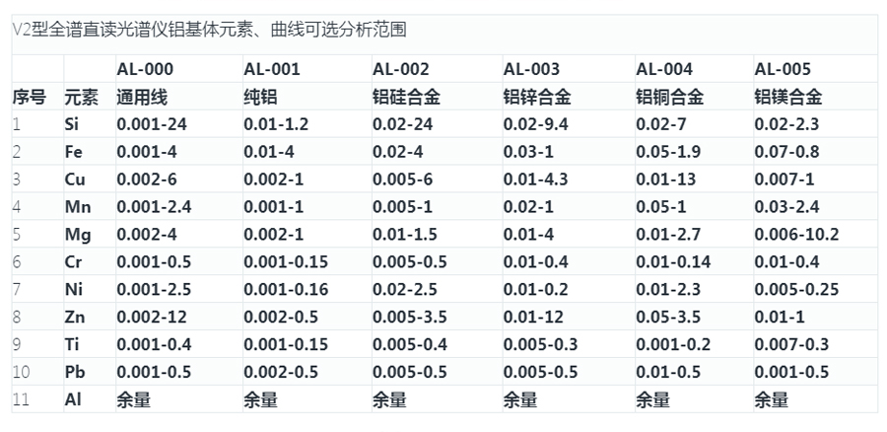Select the AL-001 column header
The height and width of the screenshot is (432, 887).
click(272, 69)
